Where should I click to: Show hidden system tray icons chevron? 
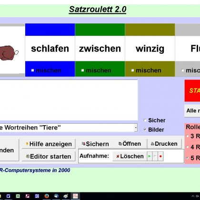coord(193,196)
